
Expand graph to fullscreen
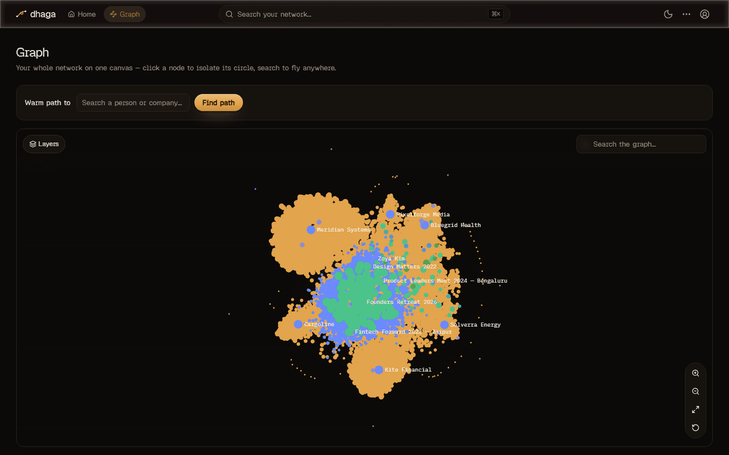[x=696, y=409]
